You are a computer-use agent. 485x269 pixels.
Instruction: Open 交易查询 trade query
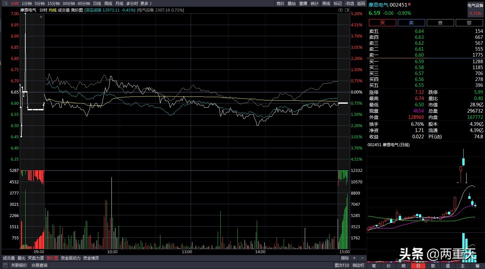tap(39, 265)
